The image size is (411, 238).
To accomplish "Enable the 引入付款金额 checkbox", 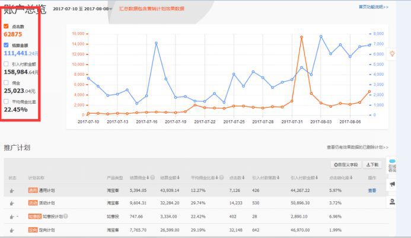I will (x=7, y=63).
